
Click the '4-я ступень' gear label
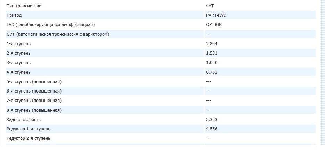(18, 72)
